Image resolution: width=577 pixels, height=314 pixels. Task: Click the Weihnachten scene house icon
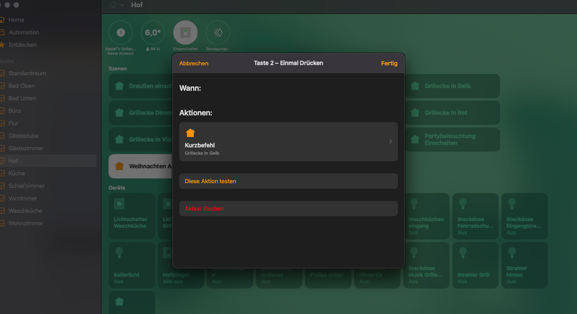tap(119, 166)
